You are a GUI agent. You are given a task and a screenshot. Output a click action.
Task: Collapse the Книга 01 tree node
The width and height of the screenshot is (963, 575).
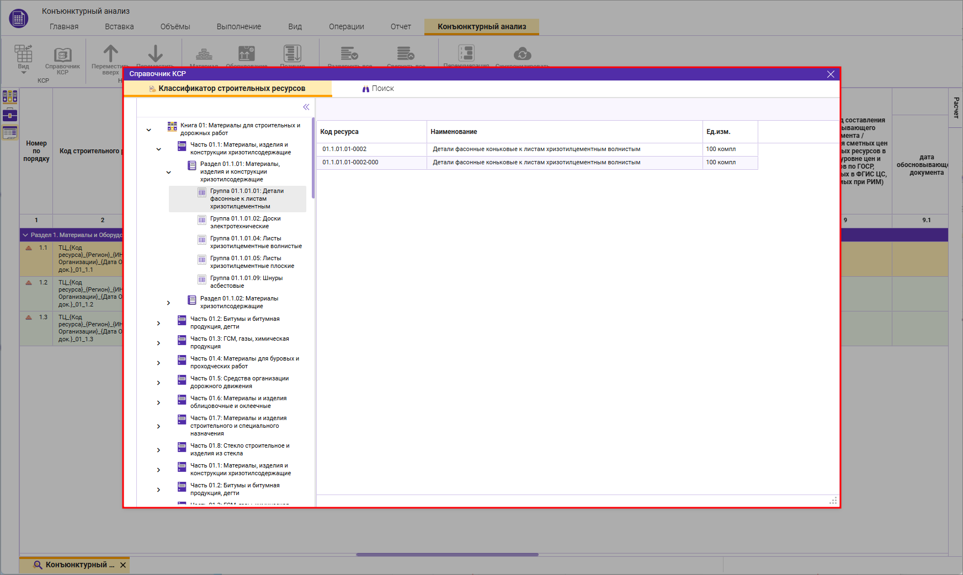[148, 130]
